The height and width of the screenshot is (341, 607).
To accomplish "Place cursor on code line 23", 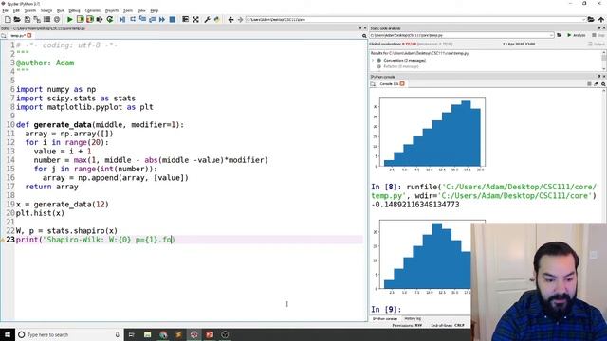I will 189,240.
